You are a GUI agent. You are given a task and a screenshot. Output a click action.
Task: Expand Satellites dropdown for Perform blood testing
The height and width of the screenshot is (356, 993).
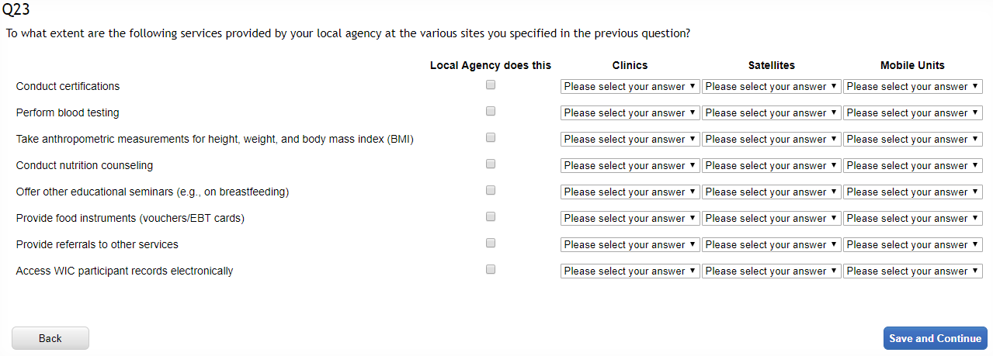point(771,113)
